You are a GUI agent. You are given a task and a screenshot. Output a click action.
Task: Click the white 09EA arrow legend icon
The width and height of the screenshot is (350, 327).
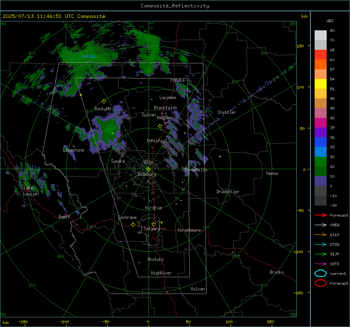[320, 225]
